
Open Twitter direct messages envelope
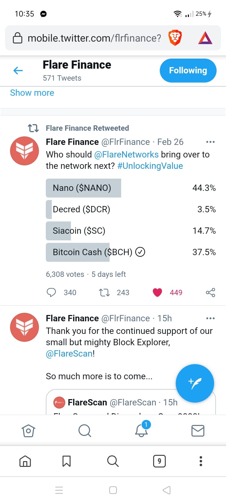(198, 431)
